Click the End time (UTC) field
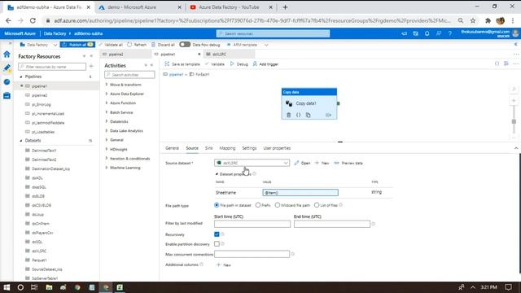Image resolution: width=521 pixels, height=293 pixels. tap(332, 224)
